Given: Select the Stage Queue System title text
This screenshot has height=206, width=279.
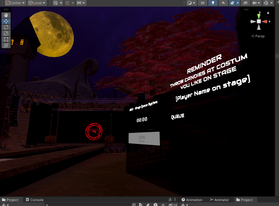Looking at the screenshot, I should (x=144, y=106).
